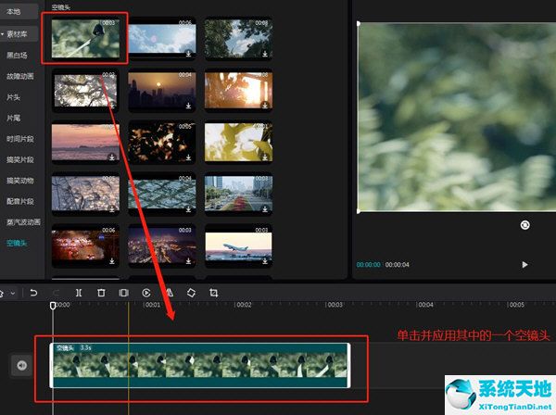Select the airplane takeoff thumbnail
The image size is (556, 415).
(x=238, y=246)
